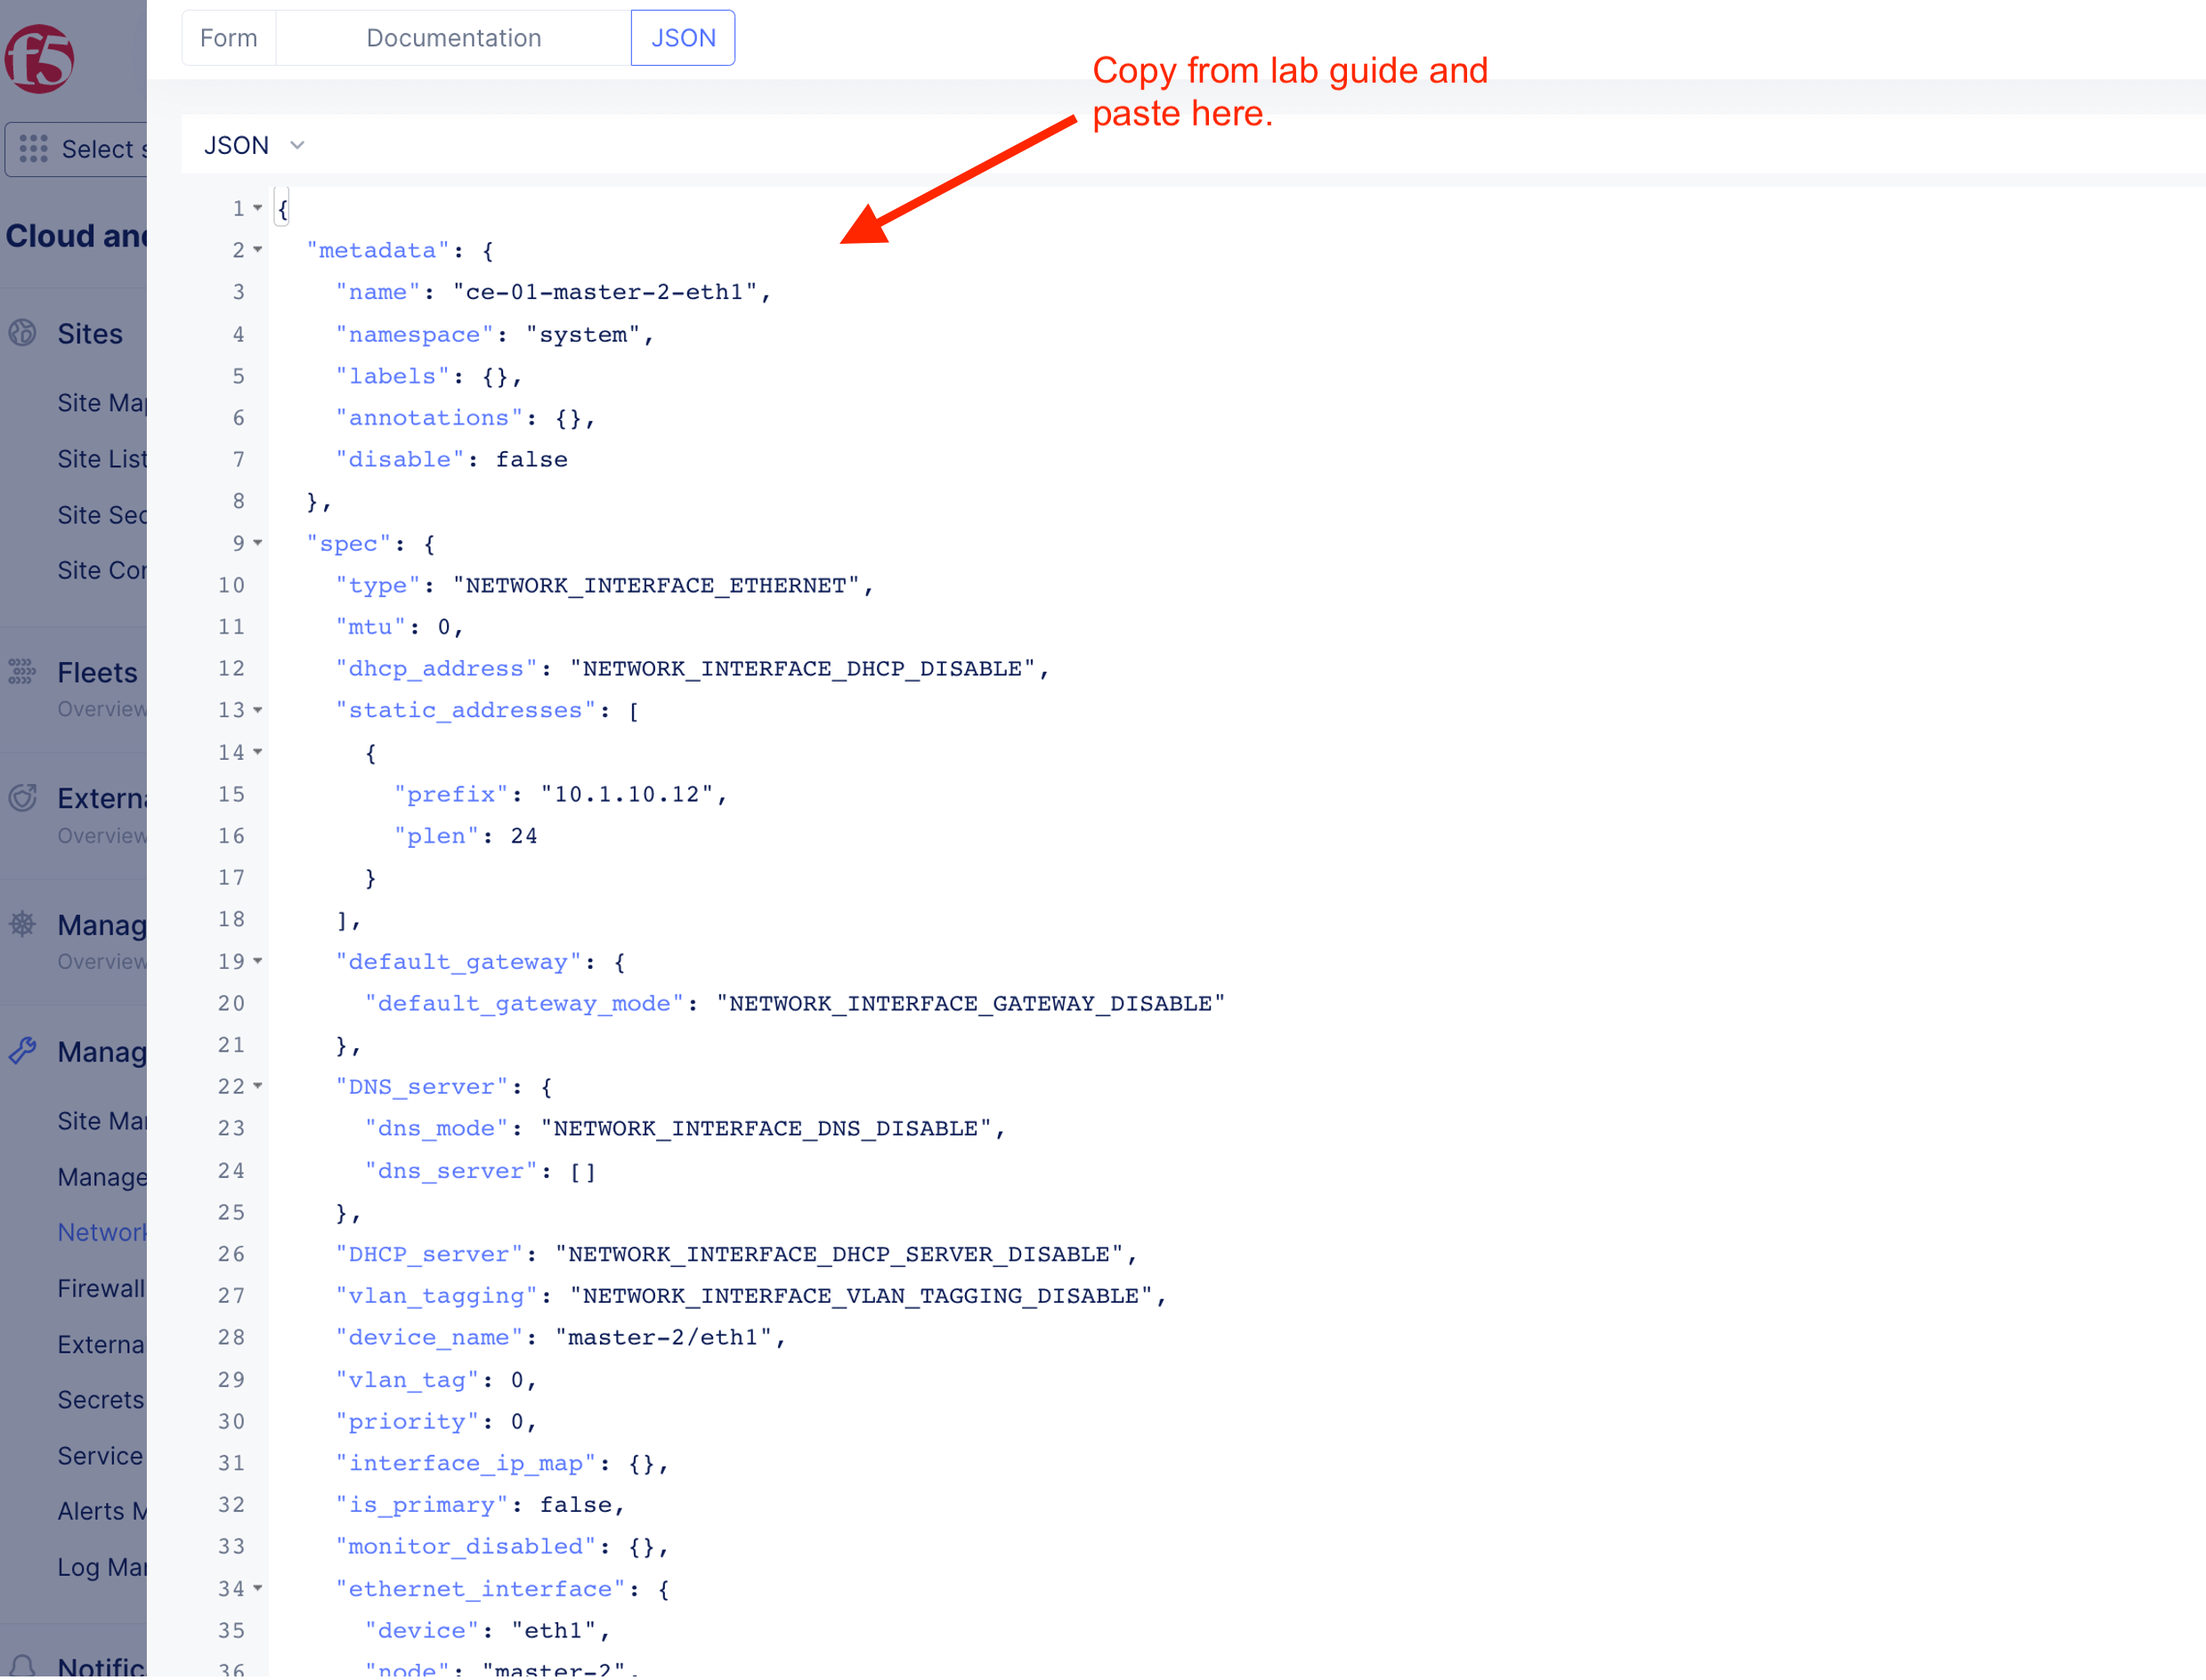
Task: Collapse the metadata block fold arrow
Action: (258, 250)
